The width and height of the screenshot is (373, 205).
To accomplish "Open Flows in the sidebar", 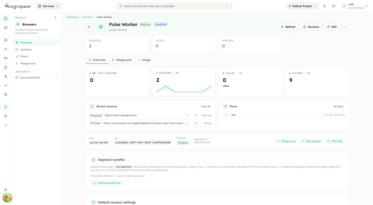I will click(36, 56).
